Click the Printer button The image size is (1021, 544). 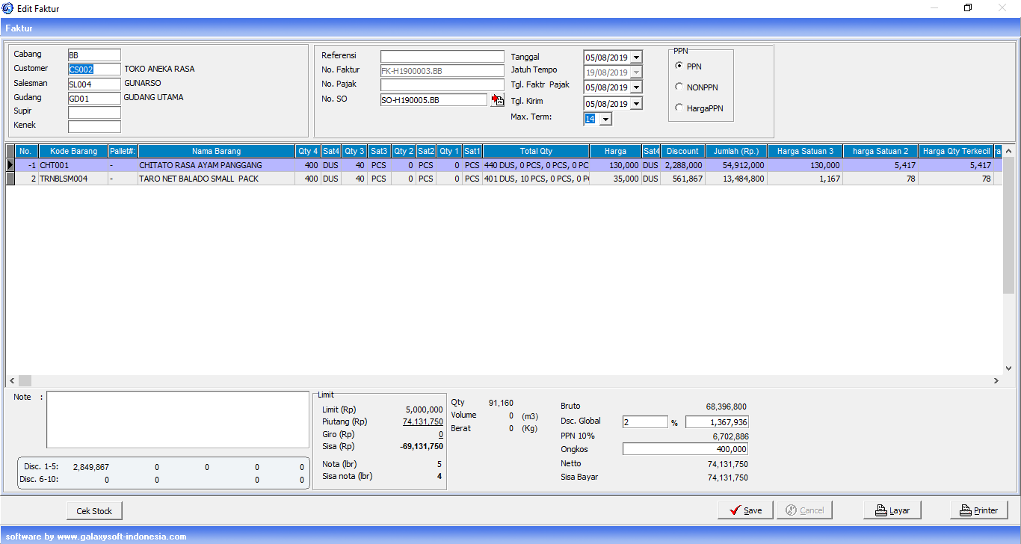click(979, 510)
